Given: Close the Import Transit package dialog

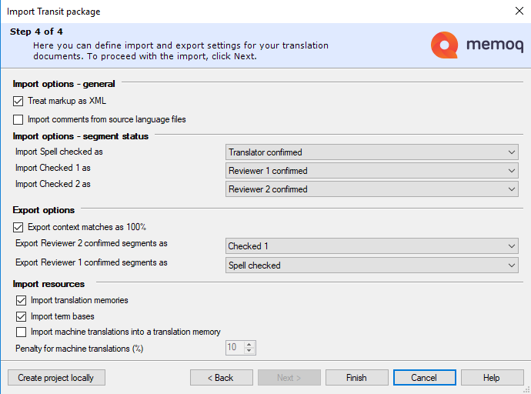Looking at the screenshot, I should coord(518,12).
